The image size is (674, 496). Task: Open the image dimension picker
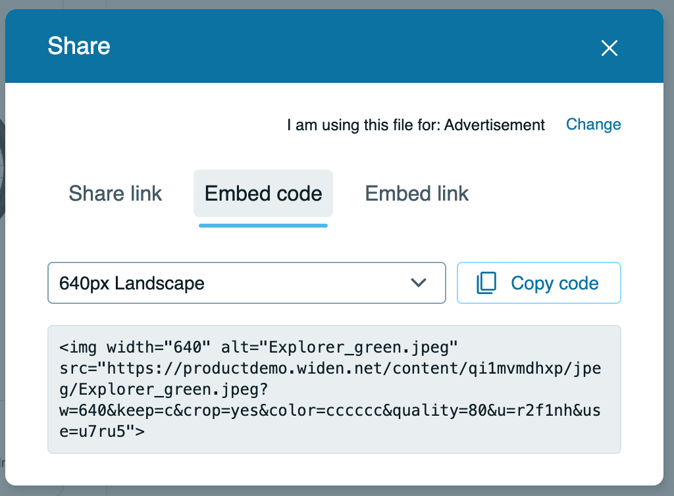247,283
